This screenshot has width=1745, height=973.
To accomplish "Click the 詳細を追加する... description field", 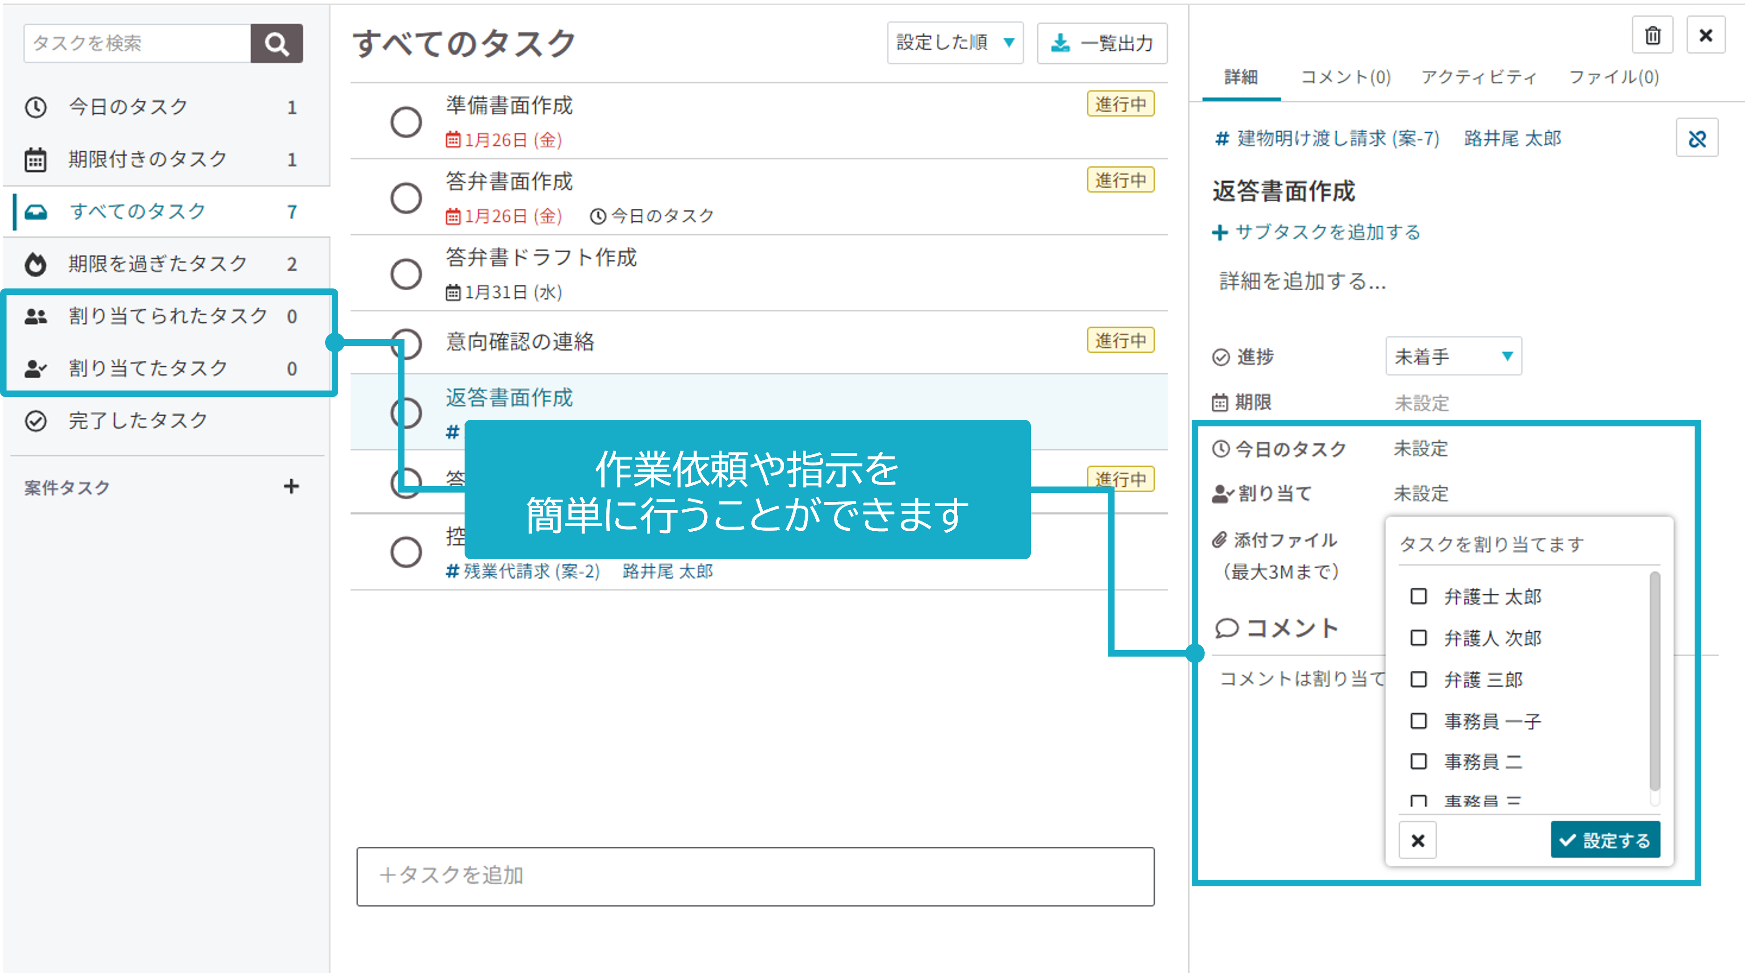I will 1303,281.
